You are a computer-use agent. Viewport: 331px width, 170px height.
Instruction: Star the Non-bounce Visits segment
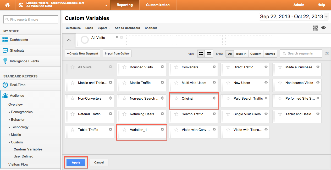click(x=280, y=83)
